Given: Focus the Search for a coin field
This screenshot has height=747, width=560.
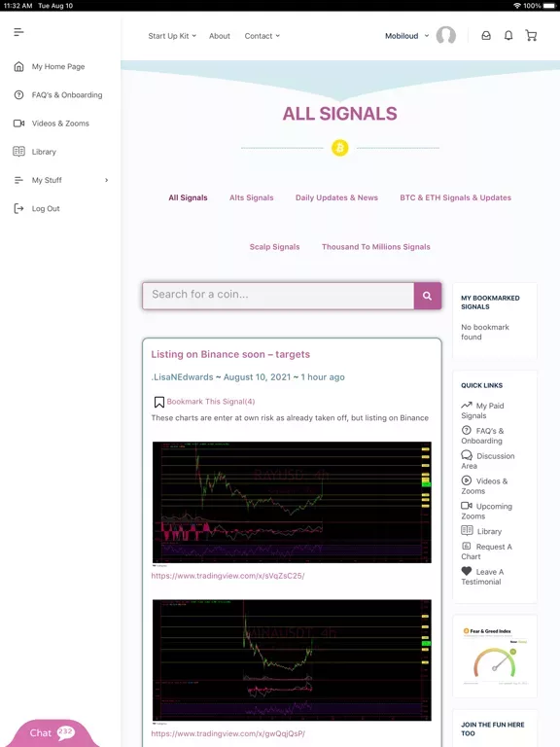Looking at the screenshot, I should coord(278,296).
